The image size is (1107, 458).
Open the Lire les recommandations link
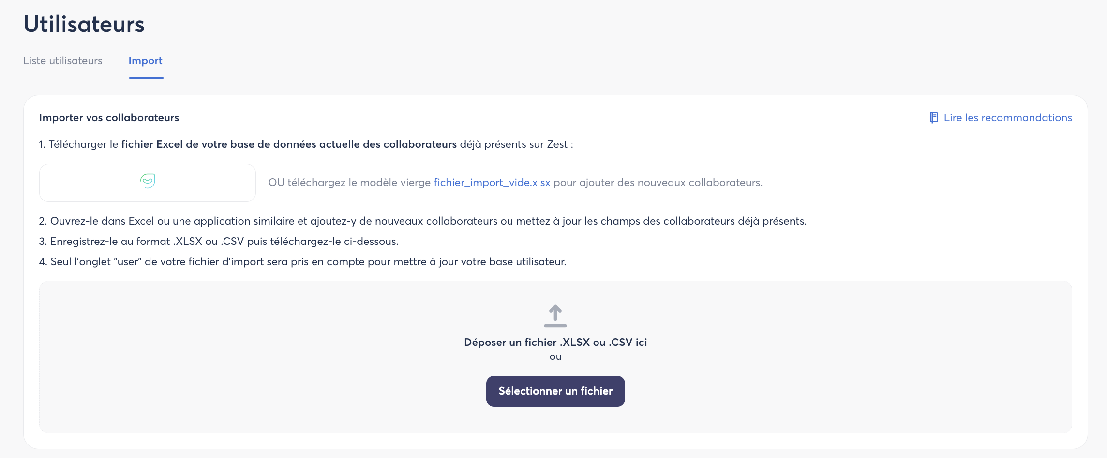1007,118
